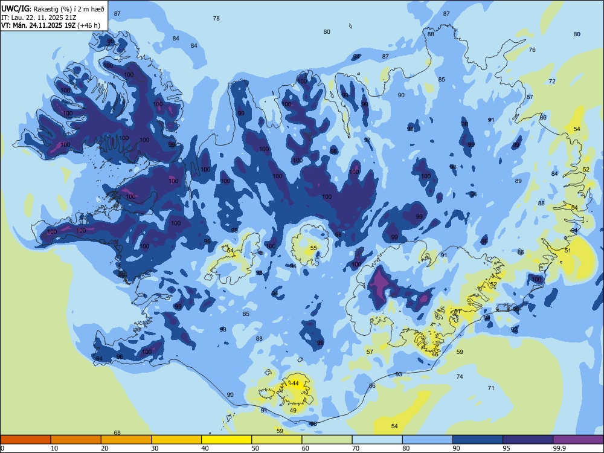604x453 pixels.
Task: Click the '57' humidity value
Action: (370, 352)
